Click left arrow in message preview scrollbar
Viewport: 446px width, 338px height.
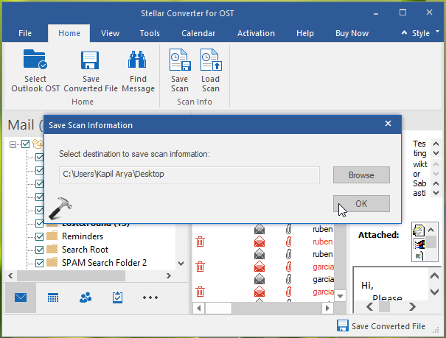pos(369,307)
